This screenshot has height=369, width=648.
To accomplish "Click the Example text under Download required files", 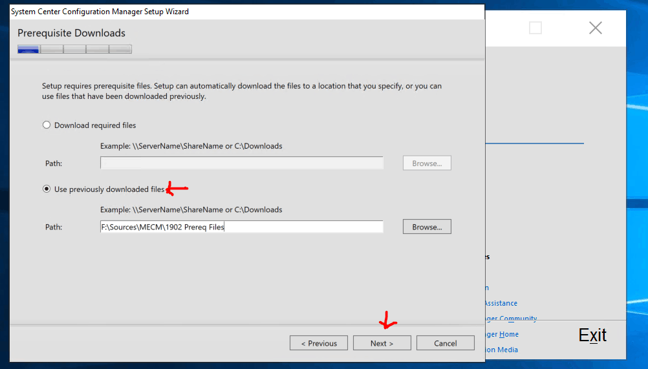I will point(191,146).
